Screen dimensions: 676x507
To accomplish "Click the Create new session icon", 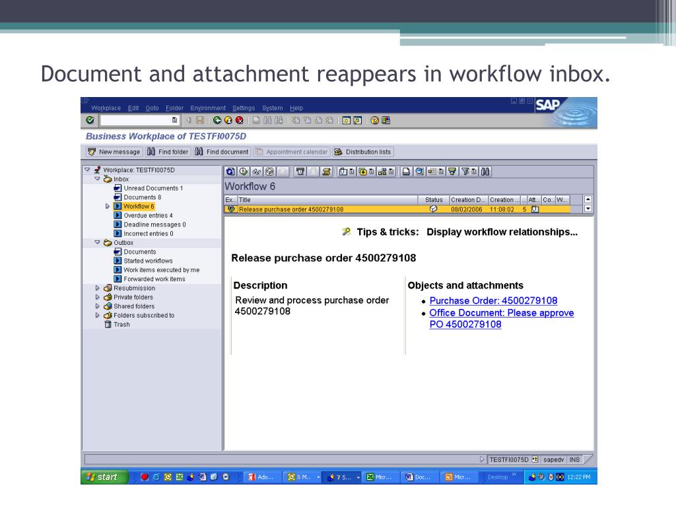I will click(x=346, y=120).
